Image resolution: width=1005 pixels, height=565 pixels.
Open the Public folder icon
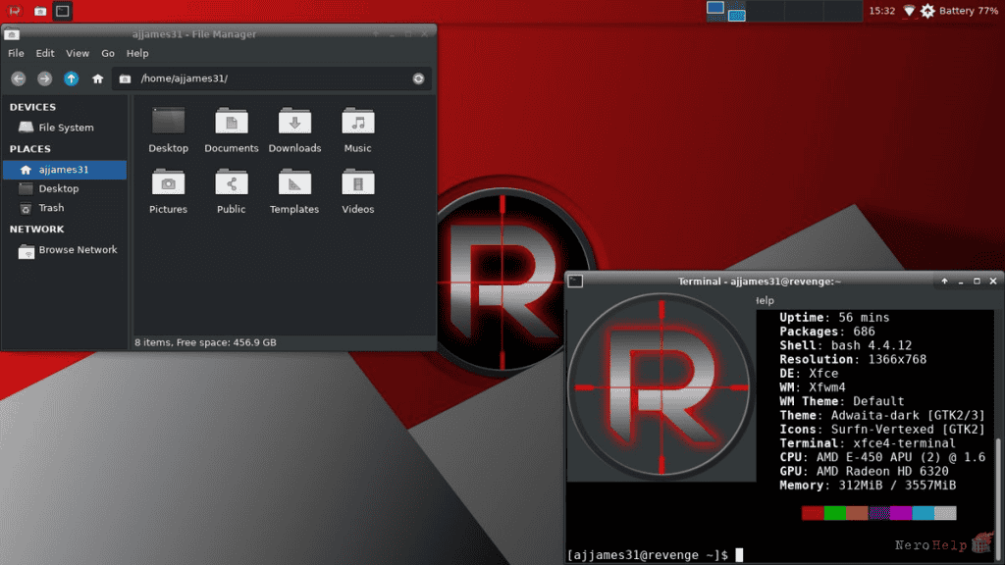point(232,182)
